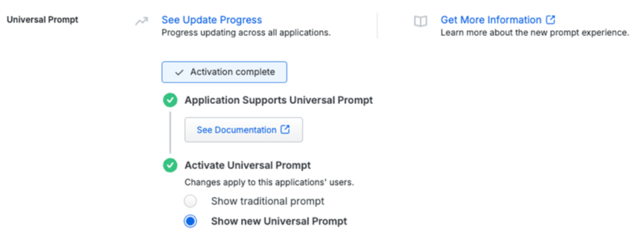
Task: Select the Show new Universal Prompt radio button
Action: tap(190, 221)
